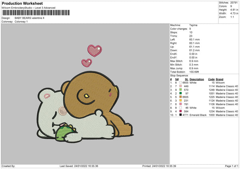The width and height of the screenshot is (240, 169).
Task: Select the EndX value '0.00 in'
Action: [193, 54]
